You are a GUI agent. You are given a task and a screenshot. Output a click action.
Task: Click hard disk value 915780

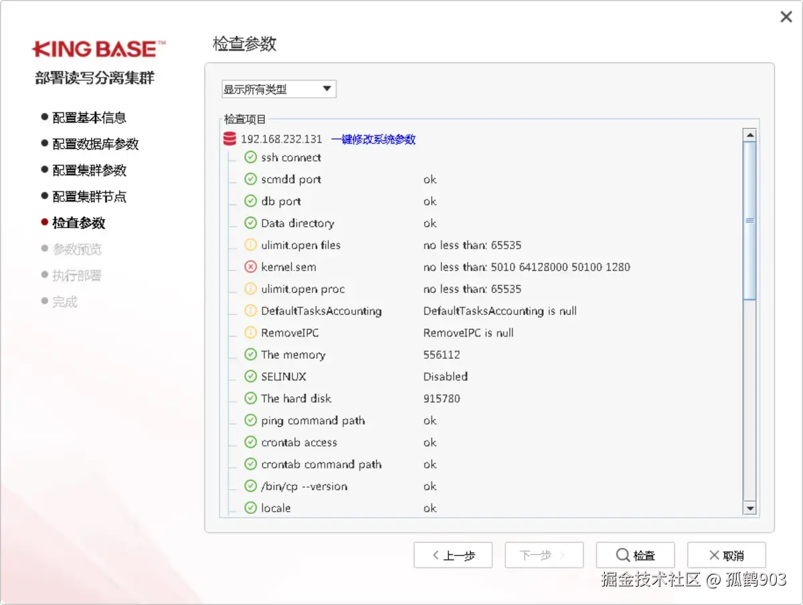pyautogui.click(x=442, y=398)
